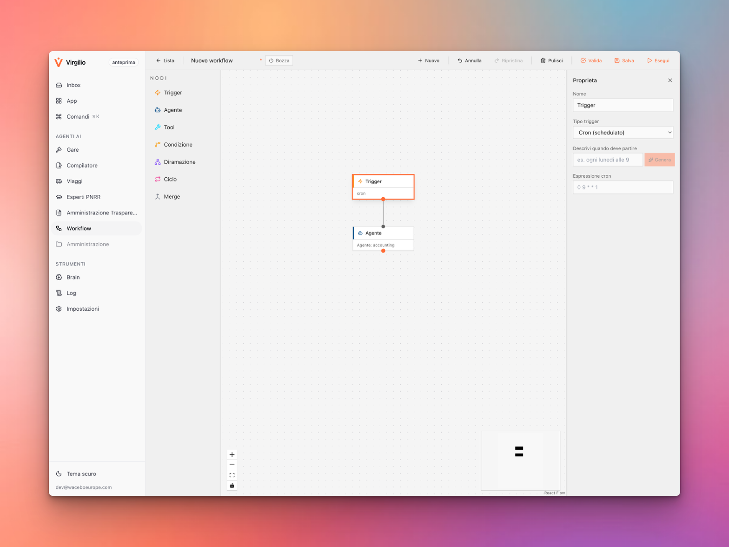Open Esperti PNRR agent
This screenshot has height=547, width=729.
click(x=97, y=197)
